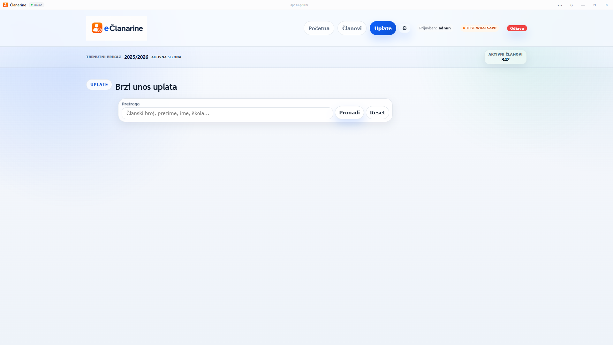The image size is (613, 345).
Task: Minimize the Članarine window
Action: (583, 5)
